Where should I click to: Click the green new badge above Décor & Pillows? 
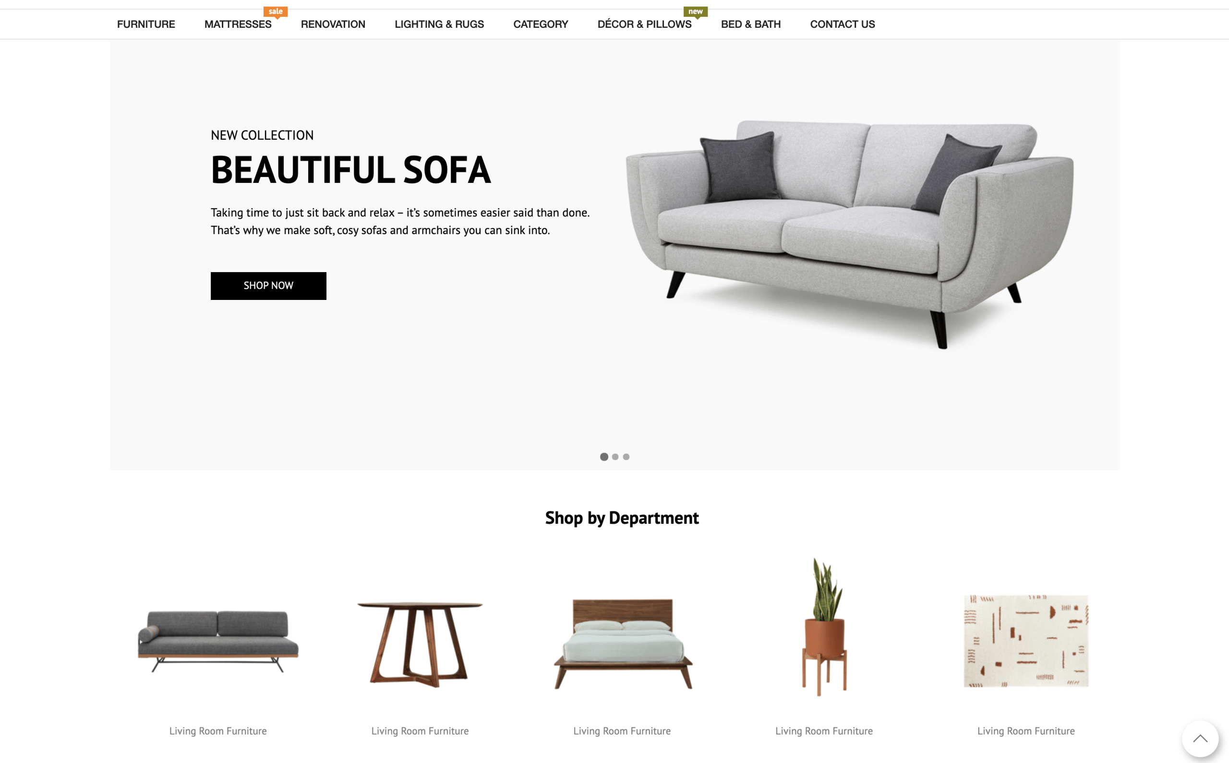pos(695,12)
